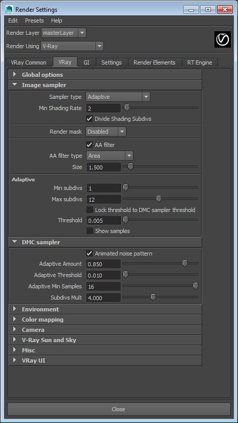Expand the Environment rollout arrow

coord(14,309)
